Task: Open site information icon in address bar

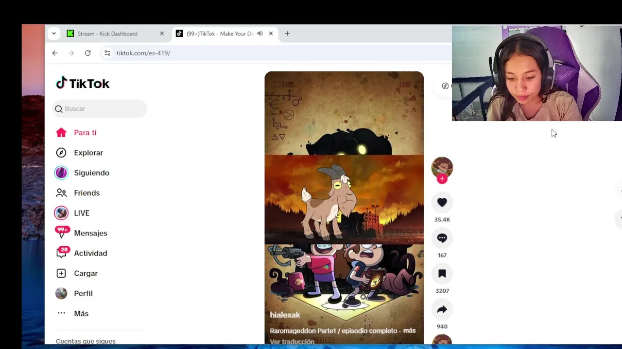Action: click(107, 53)
